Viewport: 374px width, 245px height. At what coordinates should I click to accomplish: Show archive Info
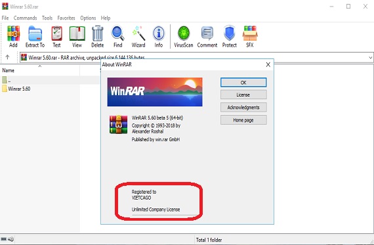(x=159, y=37)
